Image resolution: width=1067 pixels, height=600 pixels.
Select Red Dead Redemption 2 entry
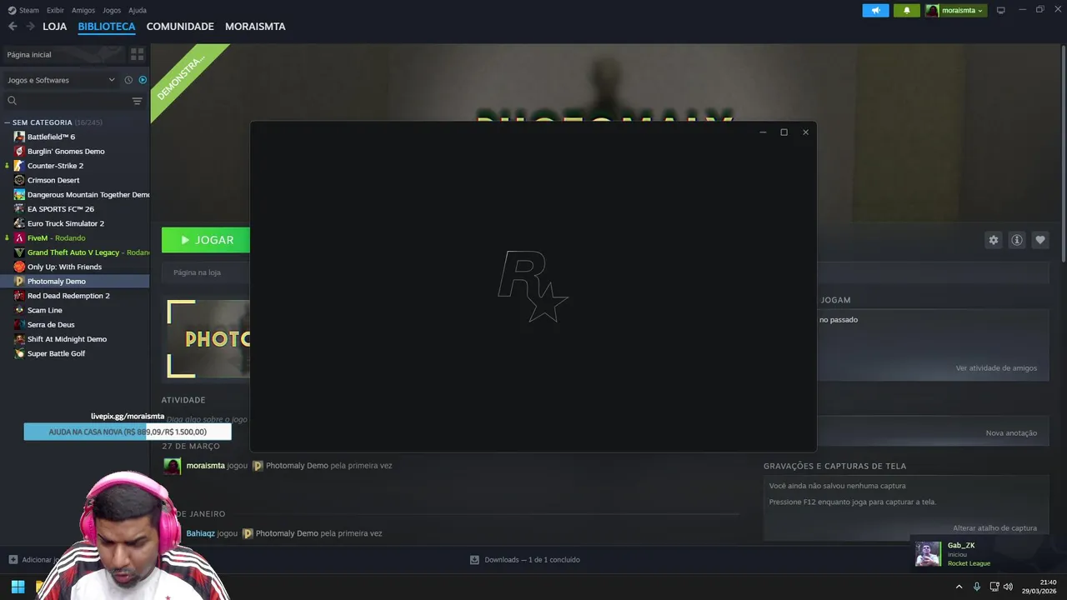click(x=75, y=296)
